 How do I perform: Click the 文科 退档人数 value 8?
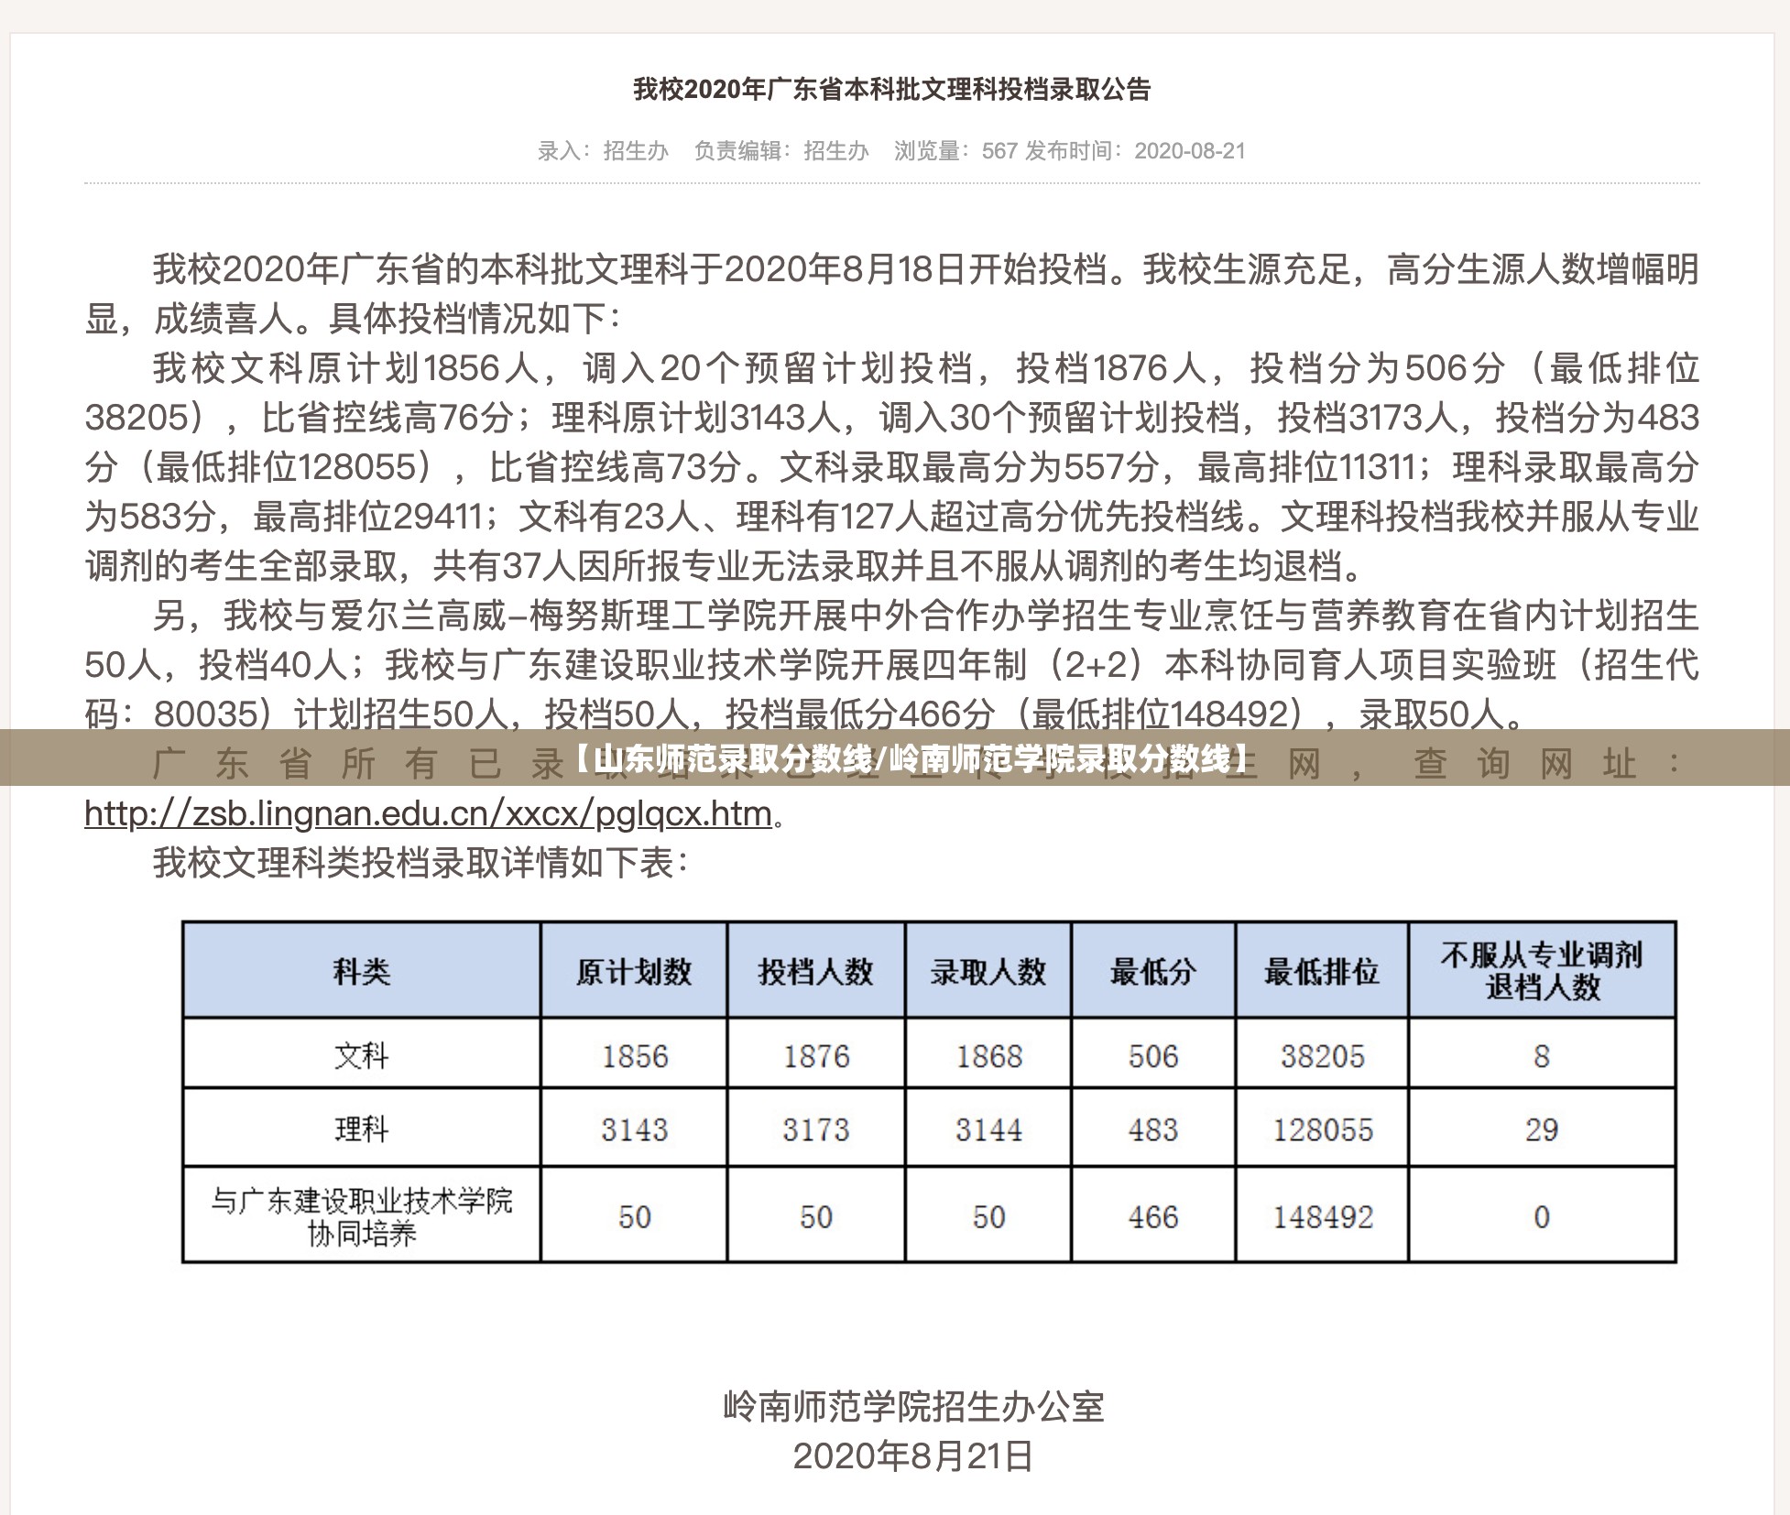(1542, 1056)
